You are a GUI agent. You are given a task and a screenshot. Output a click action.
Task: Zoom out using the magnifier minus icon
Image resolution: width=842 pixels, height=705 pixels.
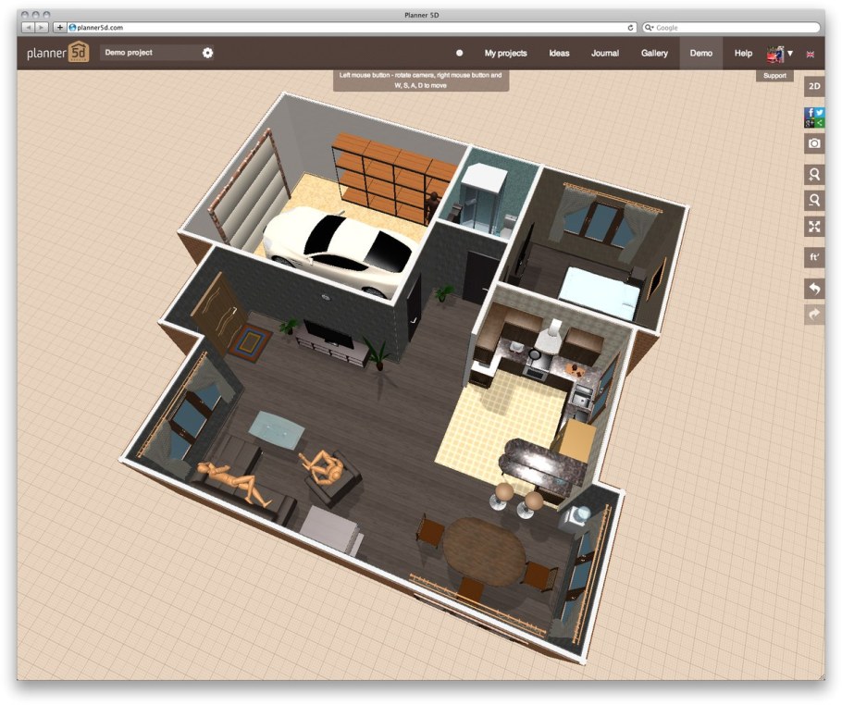click(812, 201)
